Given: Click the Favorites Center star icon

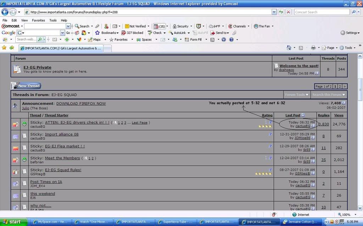Looking at the screenshot, I should [x=4, y=48].
